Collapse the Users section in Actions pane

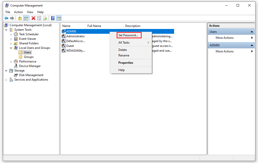coord(252,31)
